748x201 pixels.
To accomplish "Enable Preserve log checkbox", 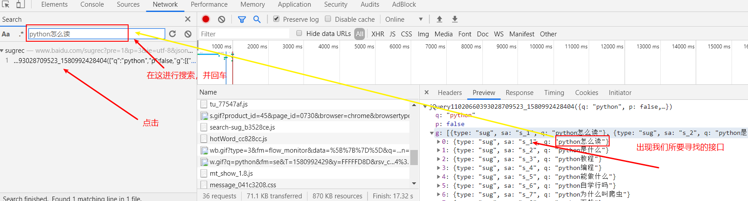I will click(x=276, y=19).
